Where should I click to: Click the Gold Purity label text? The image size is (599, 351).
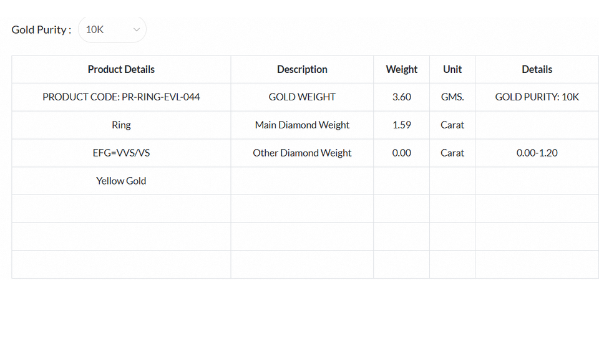pos(41,29)
